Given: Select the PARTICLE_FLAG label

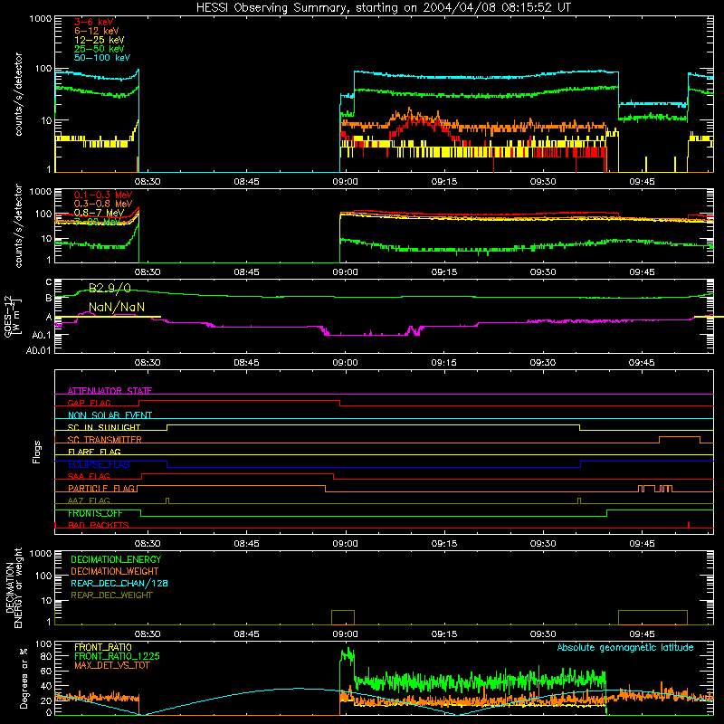Looking at the screenshot, I should point(101,488).
